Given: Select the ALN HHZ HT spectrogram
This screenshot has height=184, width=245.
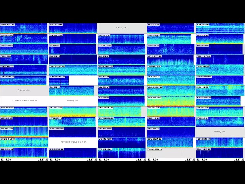Looking at the screenshot, I should (73, 59).
